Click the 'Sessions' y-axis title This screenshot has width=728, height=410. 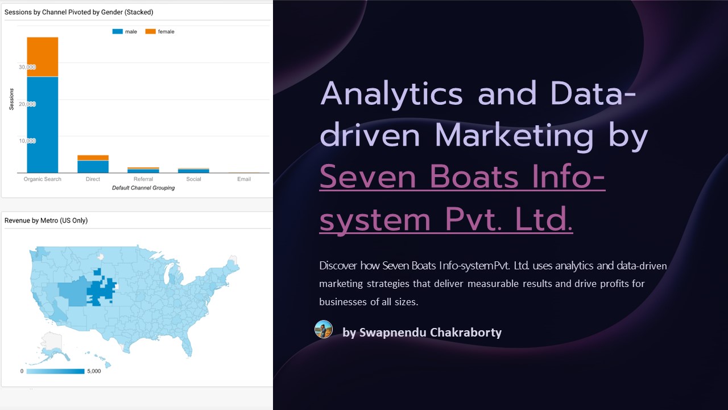click(11, 98)
